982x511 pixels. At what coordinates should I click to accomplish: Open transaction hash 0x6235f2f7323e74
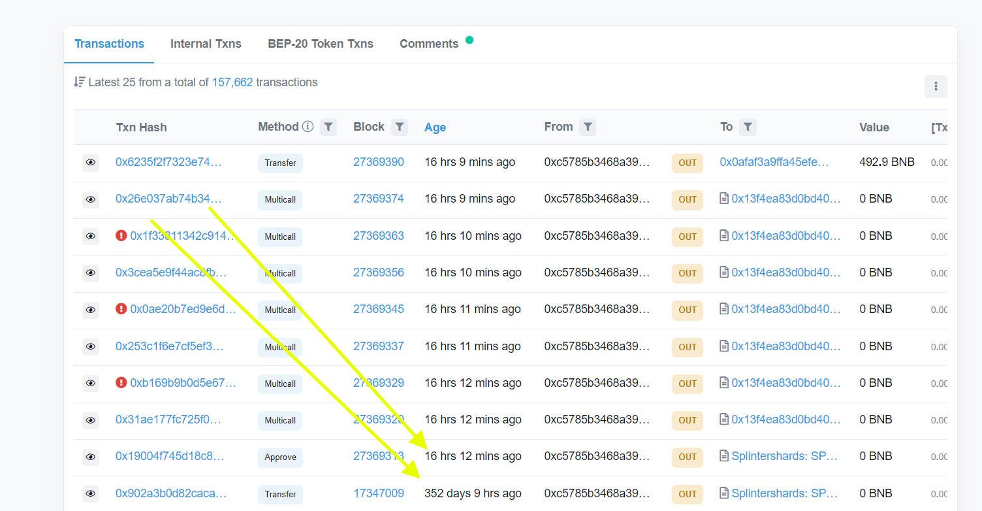click(168, 162)
